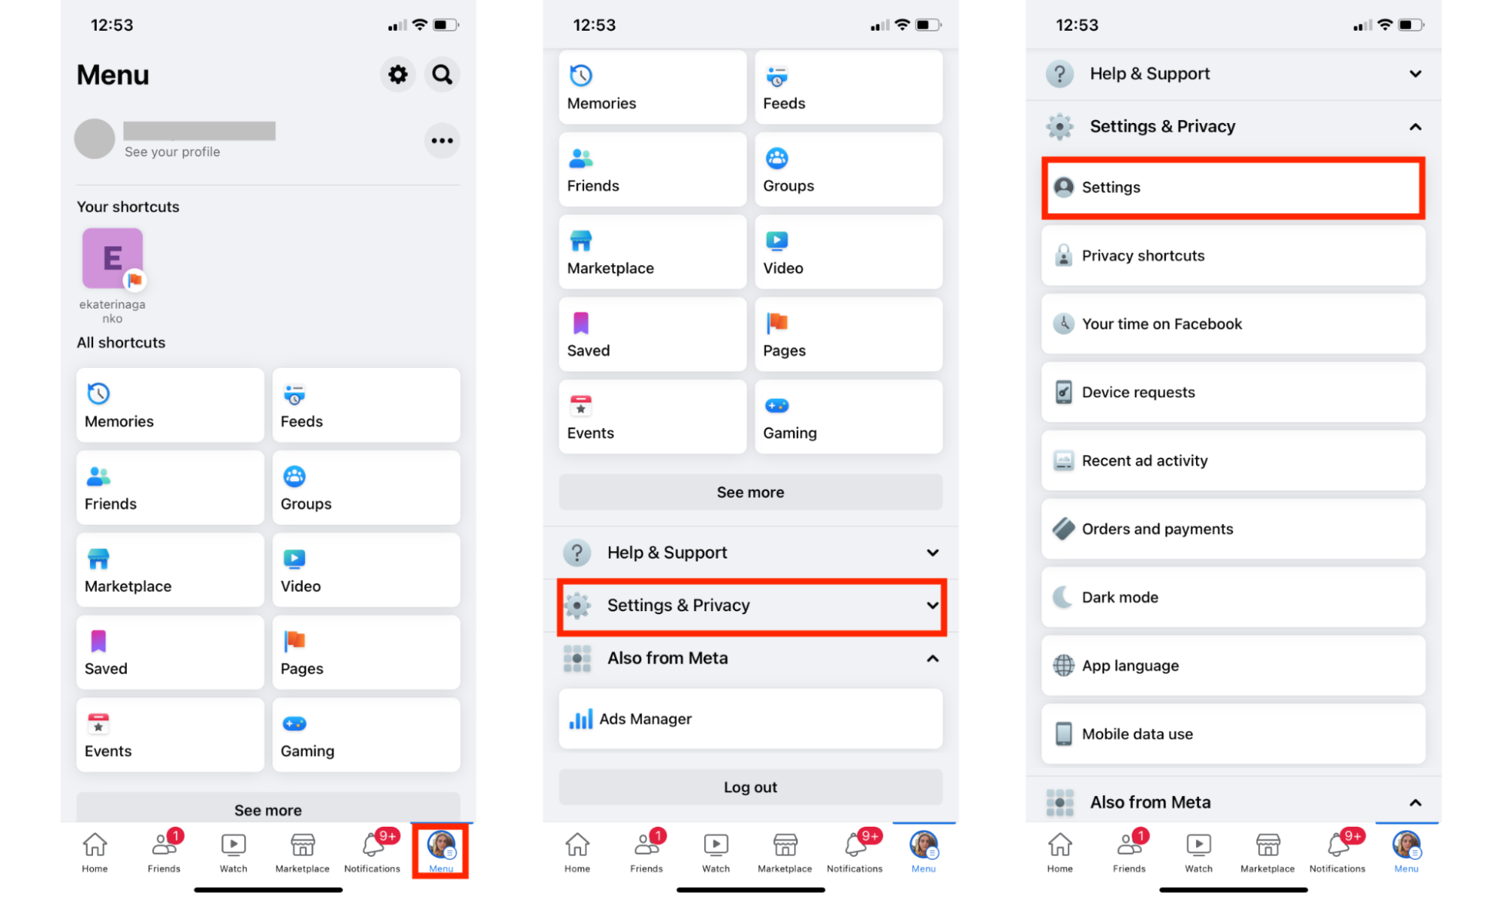
Task: Open Settings row in right screen
Action: [x=1234, y=188]
